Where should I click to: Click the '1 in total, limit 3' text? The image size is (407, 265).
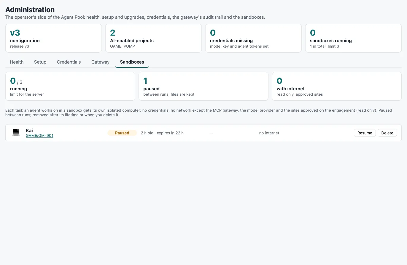tap(325, 46)
